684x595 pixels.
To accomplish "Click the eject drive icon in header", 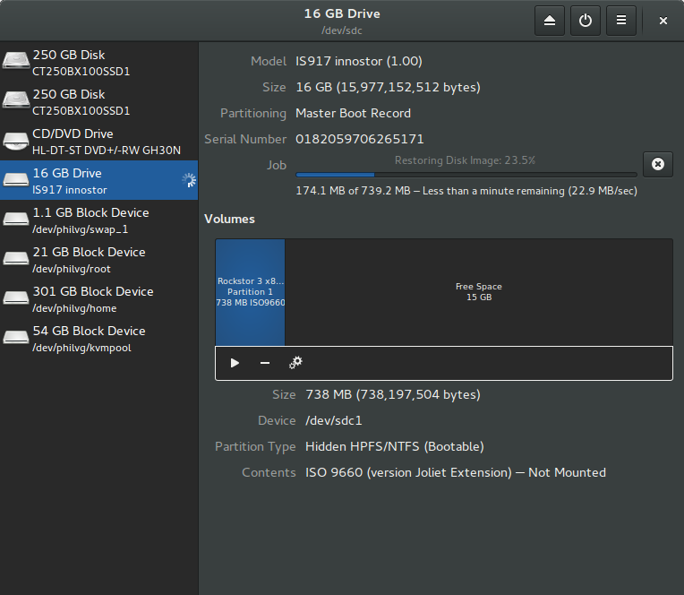I will (550, 20).
